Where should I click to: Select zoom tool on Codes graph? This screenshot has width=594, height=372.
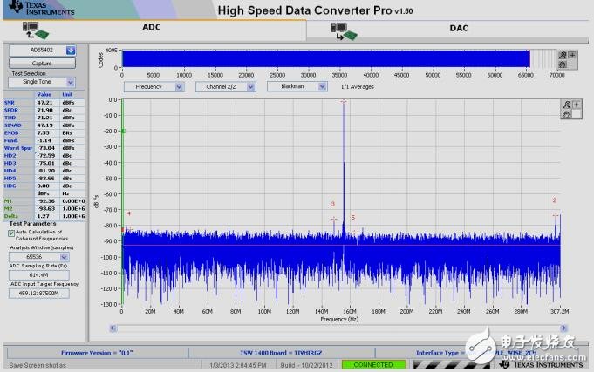(x=563, y=55)
